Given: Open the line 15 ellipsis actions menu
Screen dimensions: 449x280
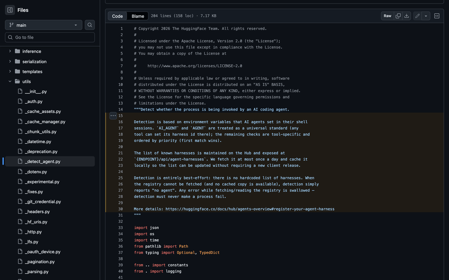Looking at the screenshot, I should pos(113,116).
